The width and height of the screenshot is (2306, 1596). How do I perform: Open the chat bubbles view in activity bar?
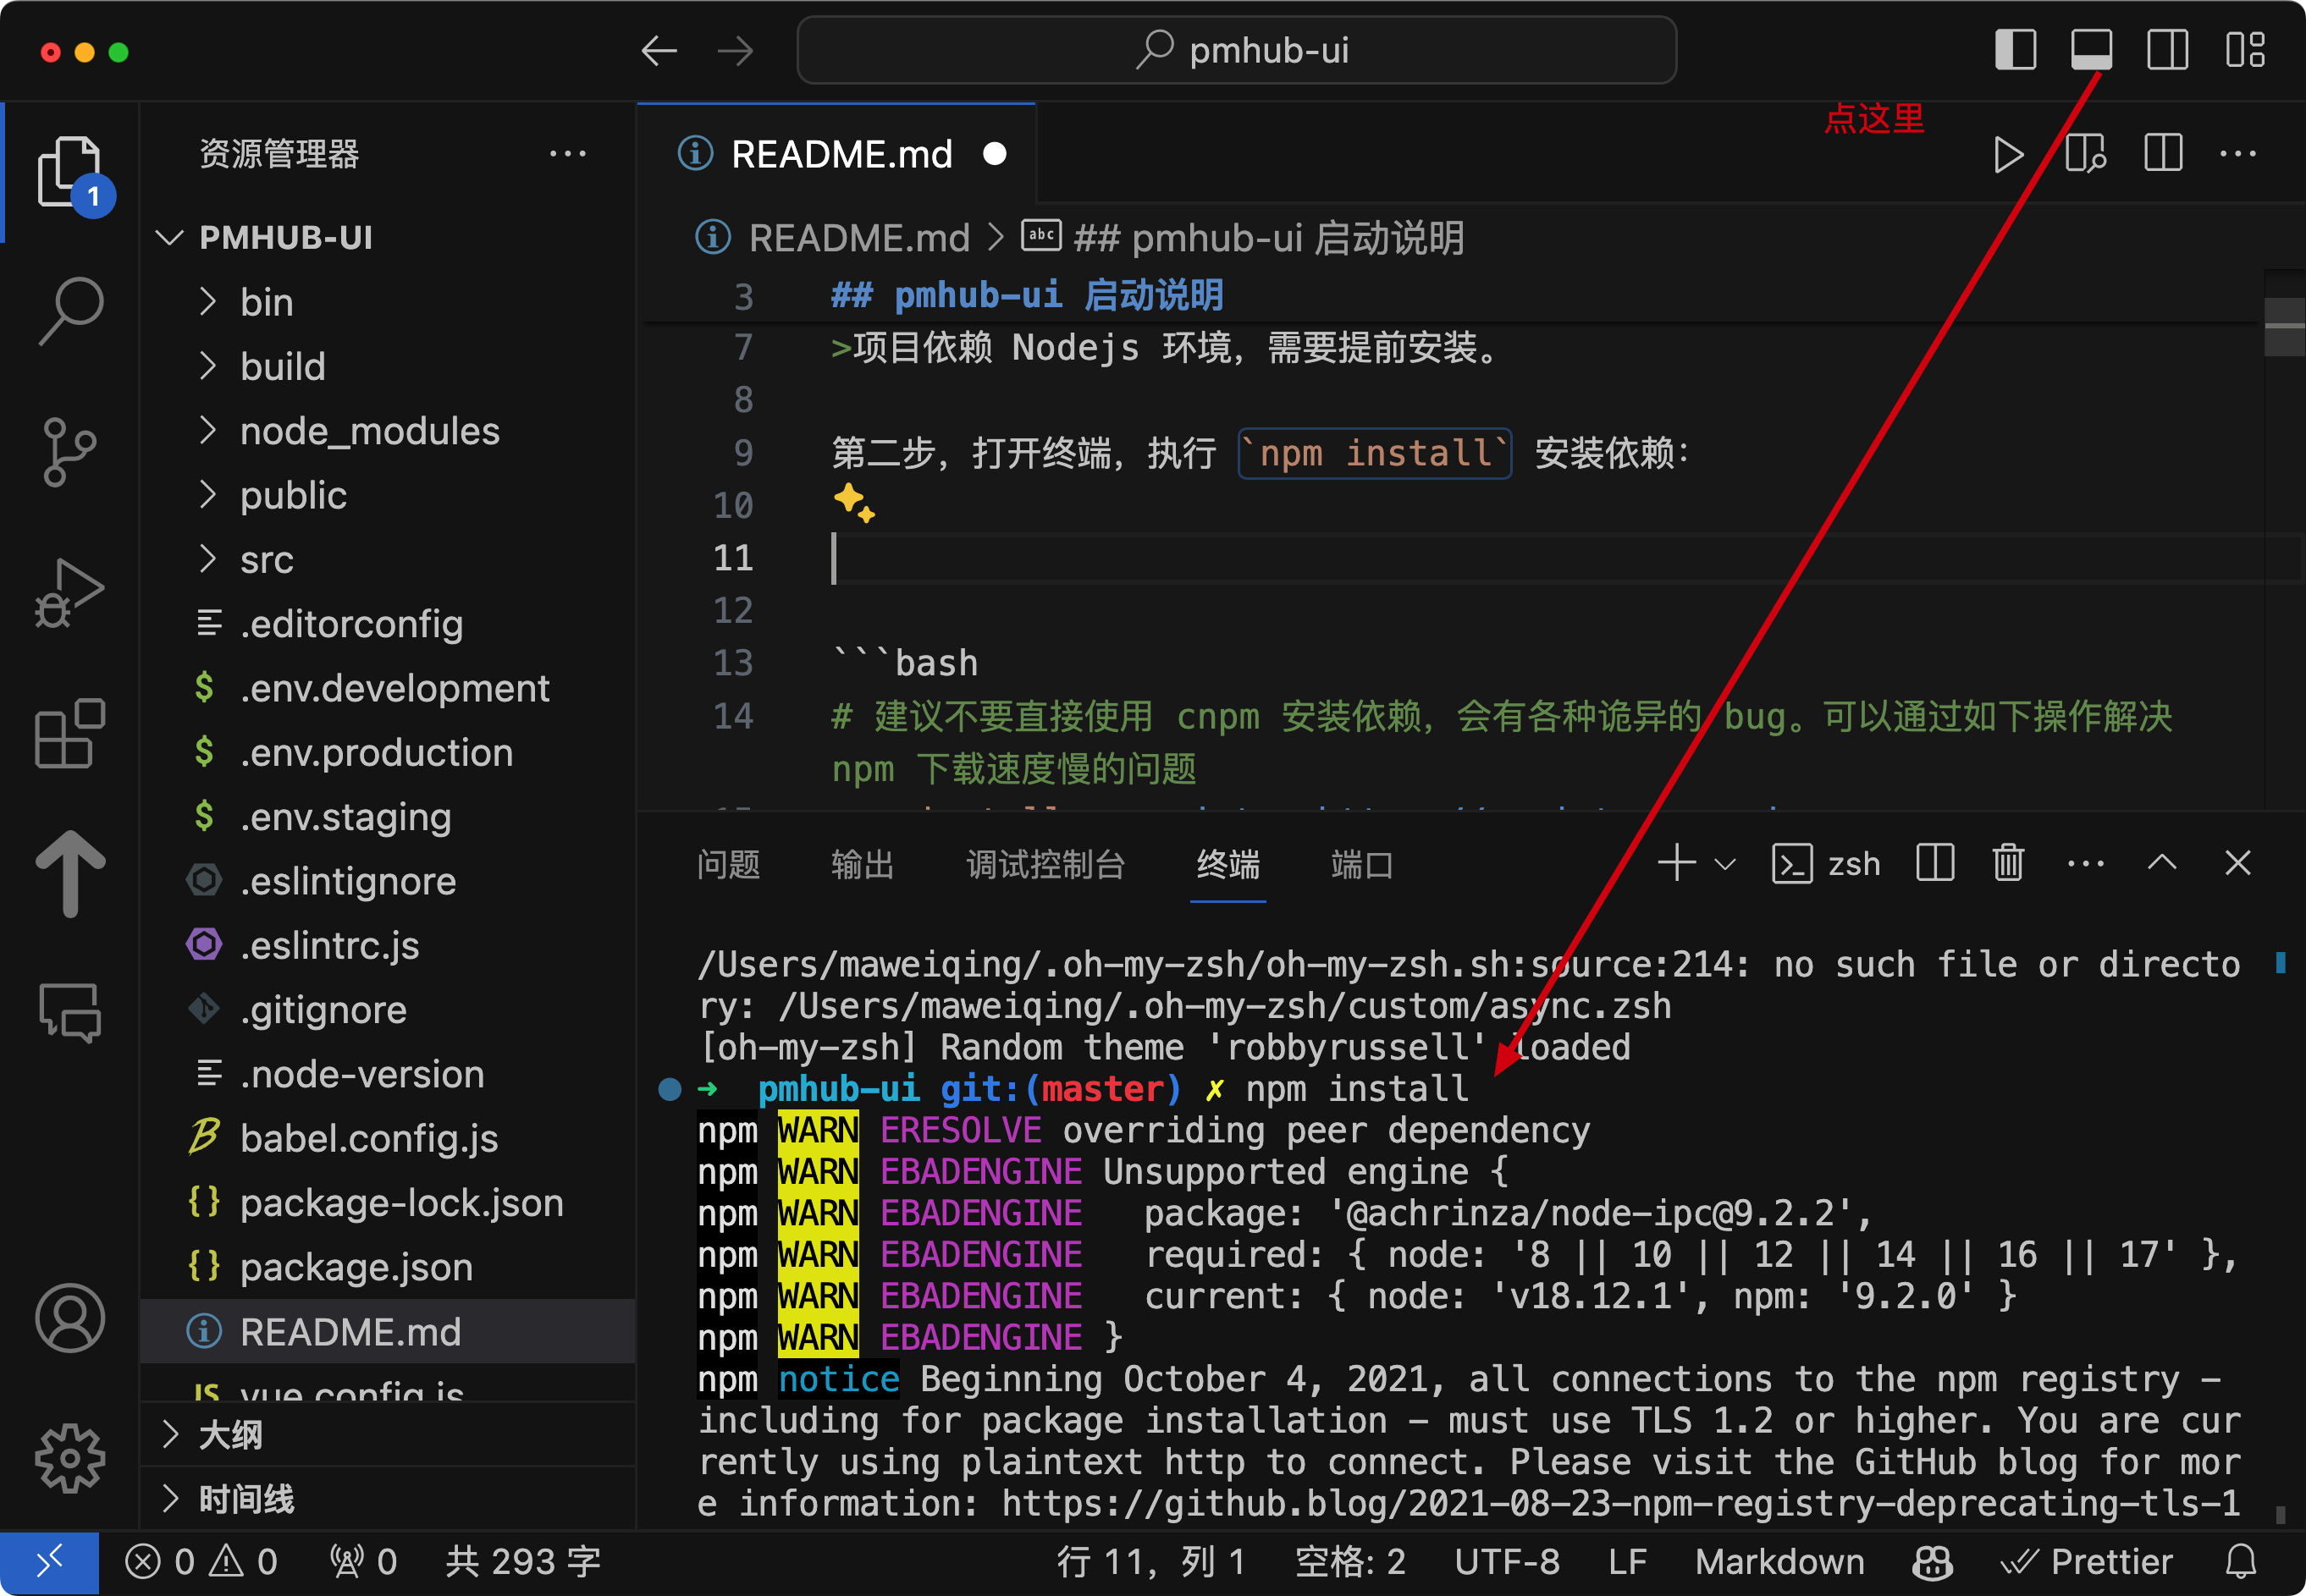tap(70, 1012)
